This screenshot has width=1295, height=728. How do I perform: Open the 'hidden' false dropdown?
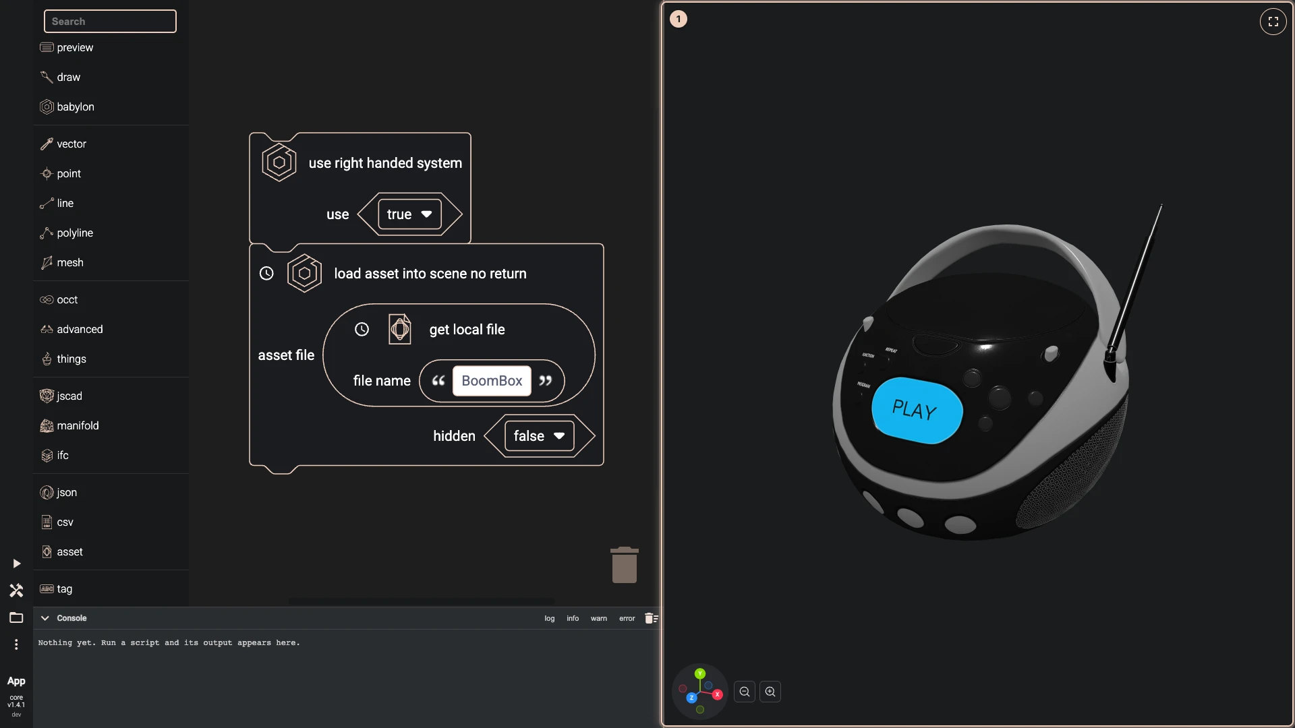pyautogui.click(x=539, y=436)
